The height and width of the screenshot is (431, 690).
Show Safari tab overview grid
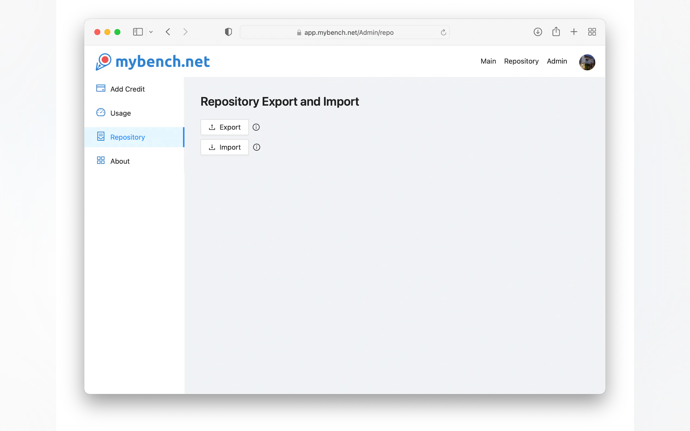592,32
